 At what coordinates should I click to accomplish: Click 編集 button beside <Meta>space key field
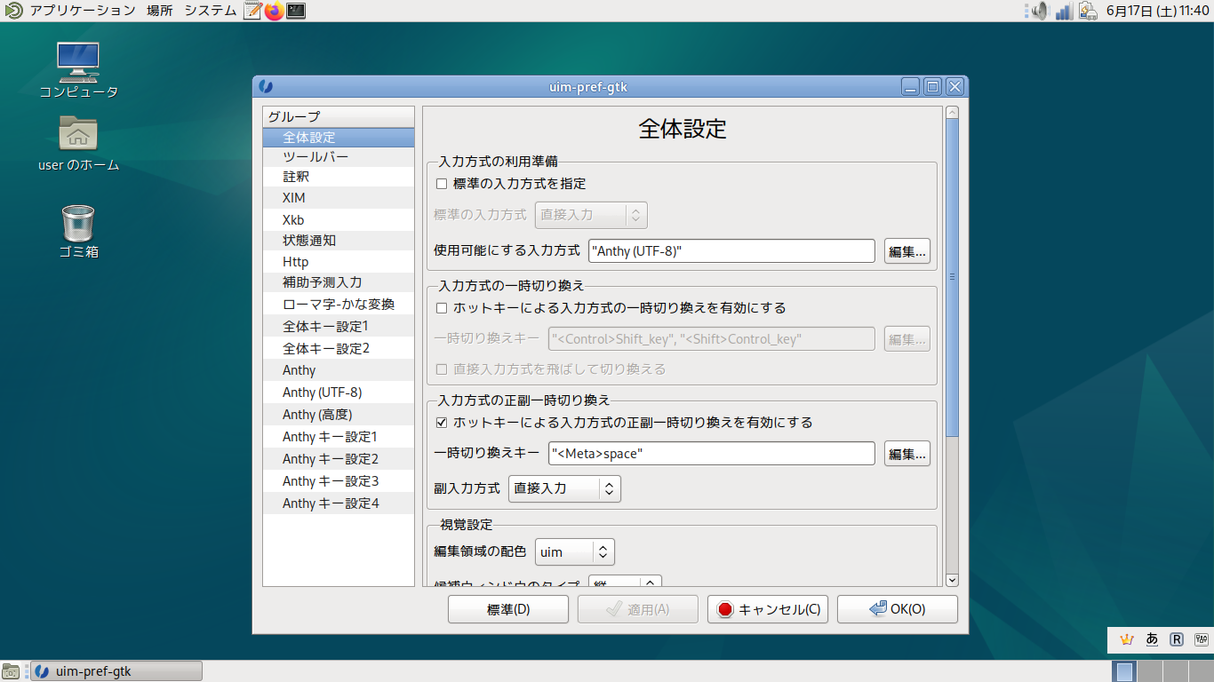point(907,454)
